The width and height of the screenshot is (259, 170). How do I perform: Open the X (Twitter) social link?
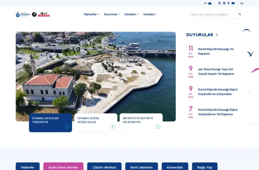click(219, 3)
